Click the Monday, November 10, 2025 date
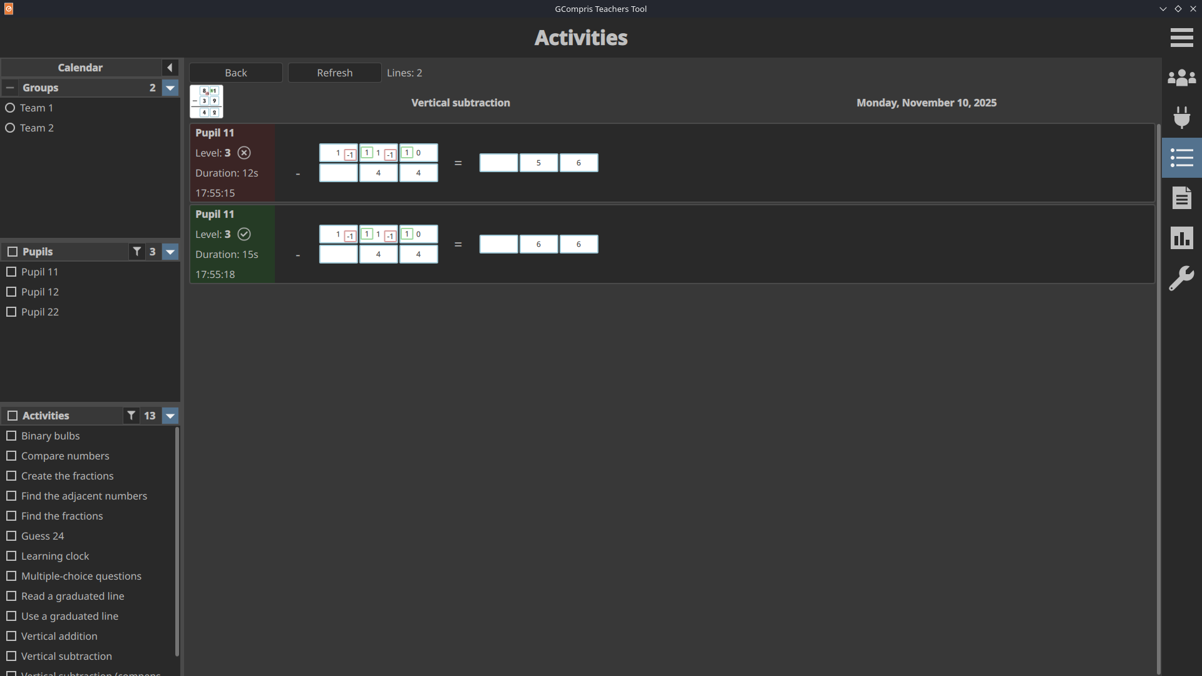Screen dimensions: 1202x676 point(927,103)
